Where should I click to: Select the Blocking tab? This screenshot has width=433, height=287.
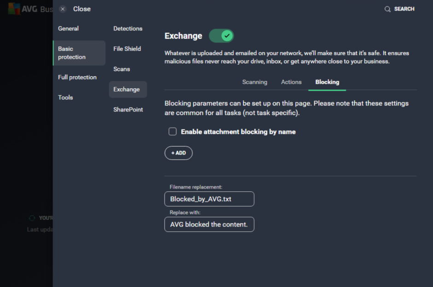click(327, 82)
